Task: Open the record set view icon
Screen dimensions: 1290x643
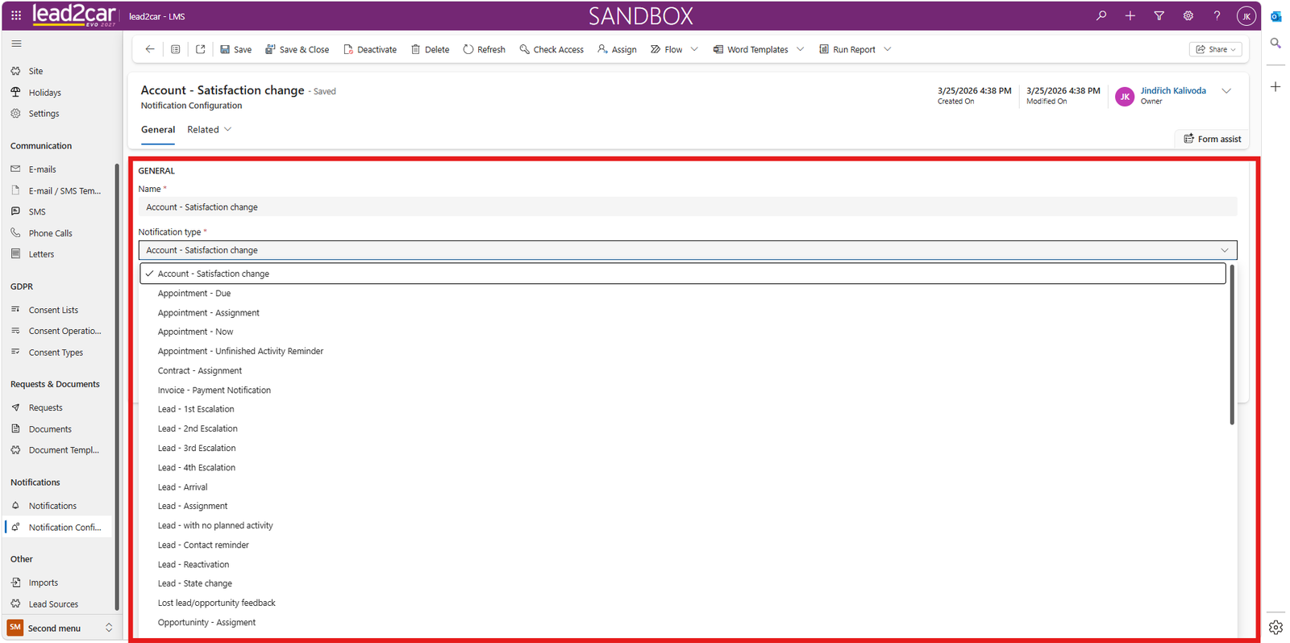Action: click(x=176, y=49)
